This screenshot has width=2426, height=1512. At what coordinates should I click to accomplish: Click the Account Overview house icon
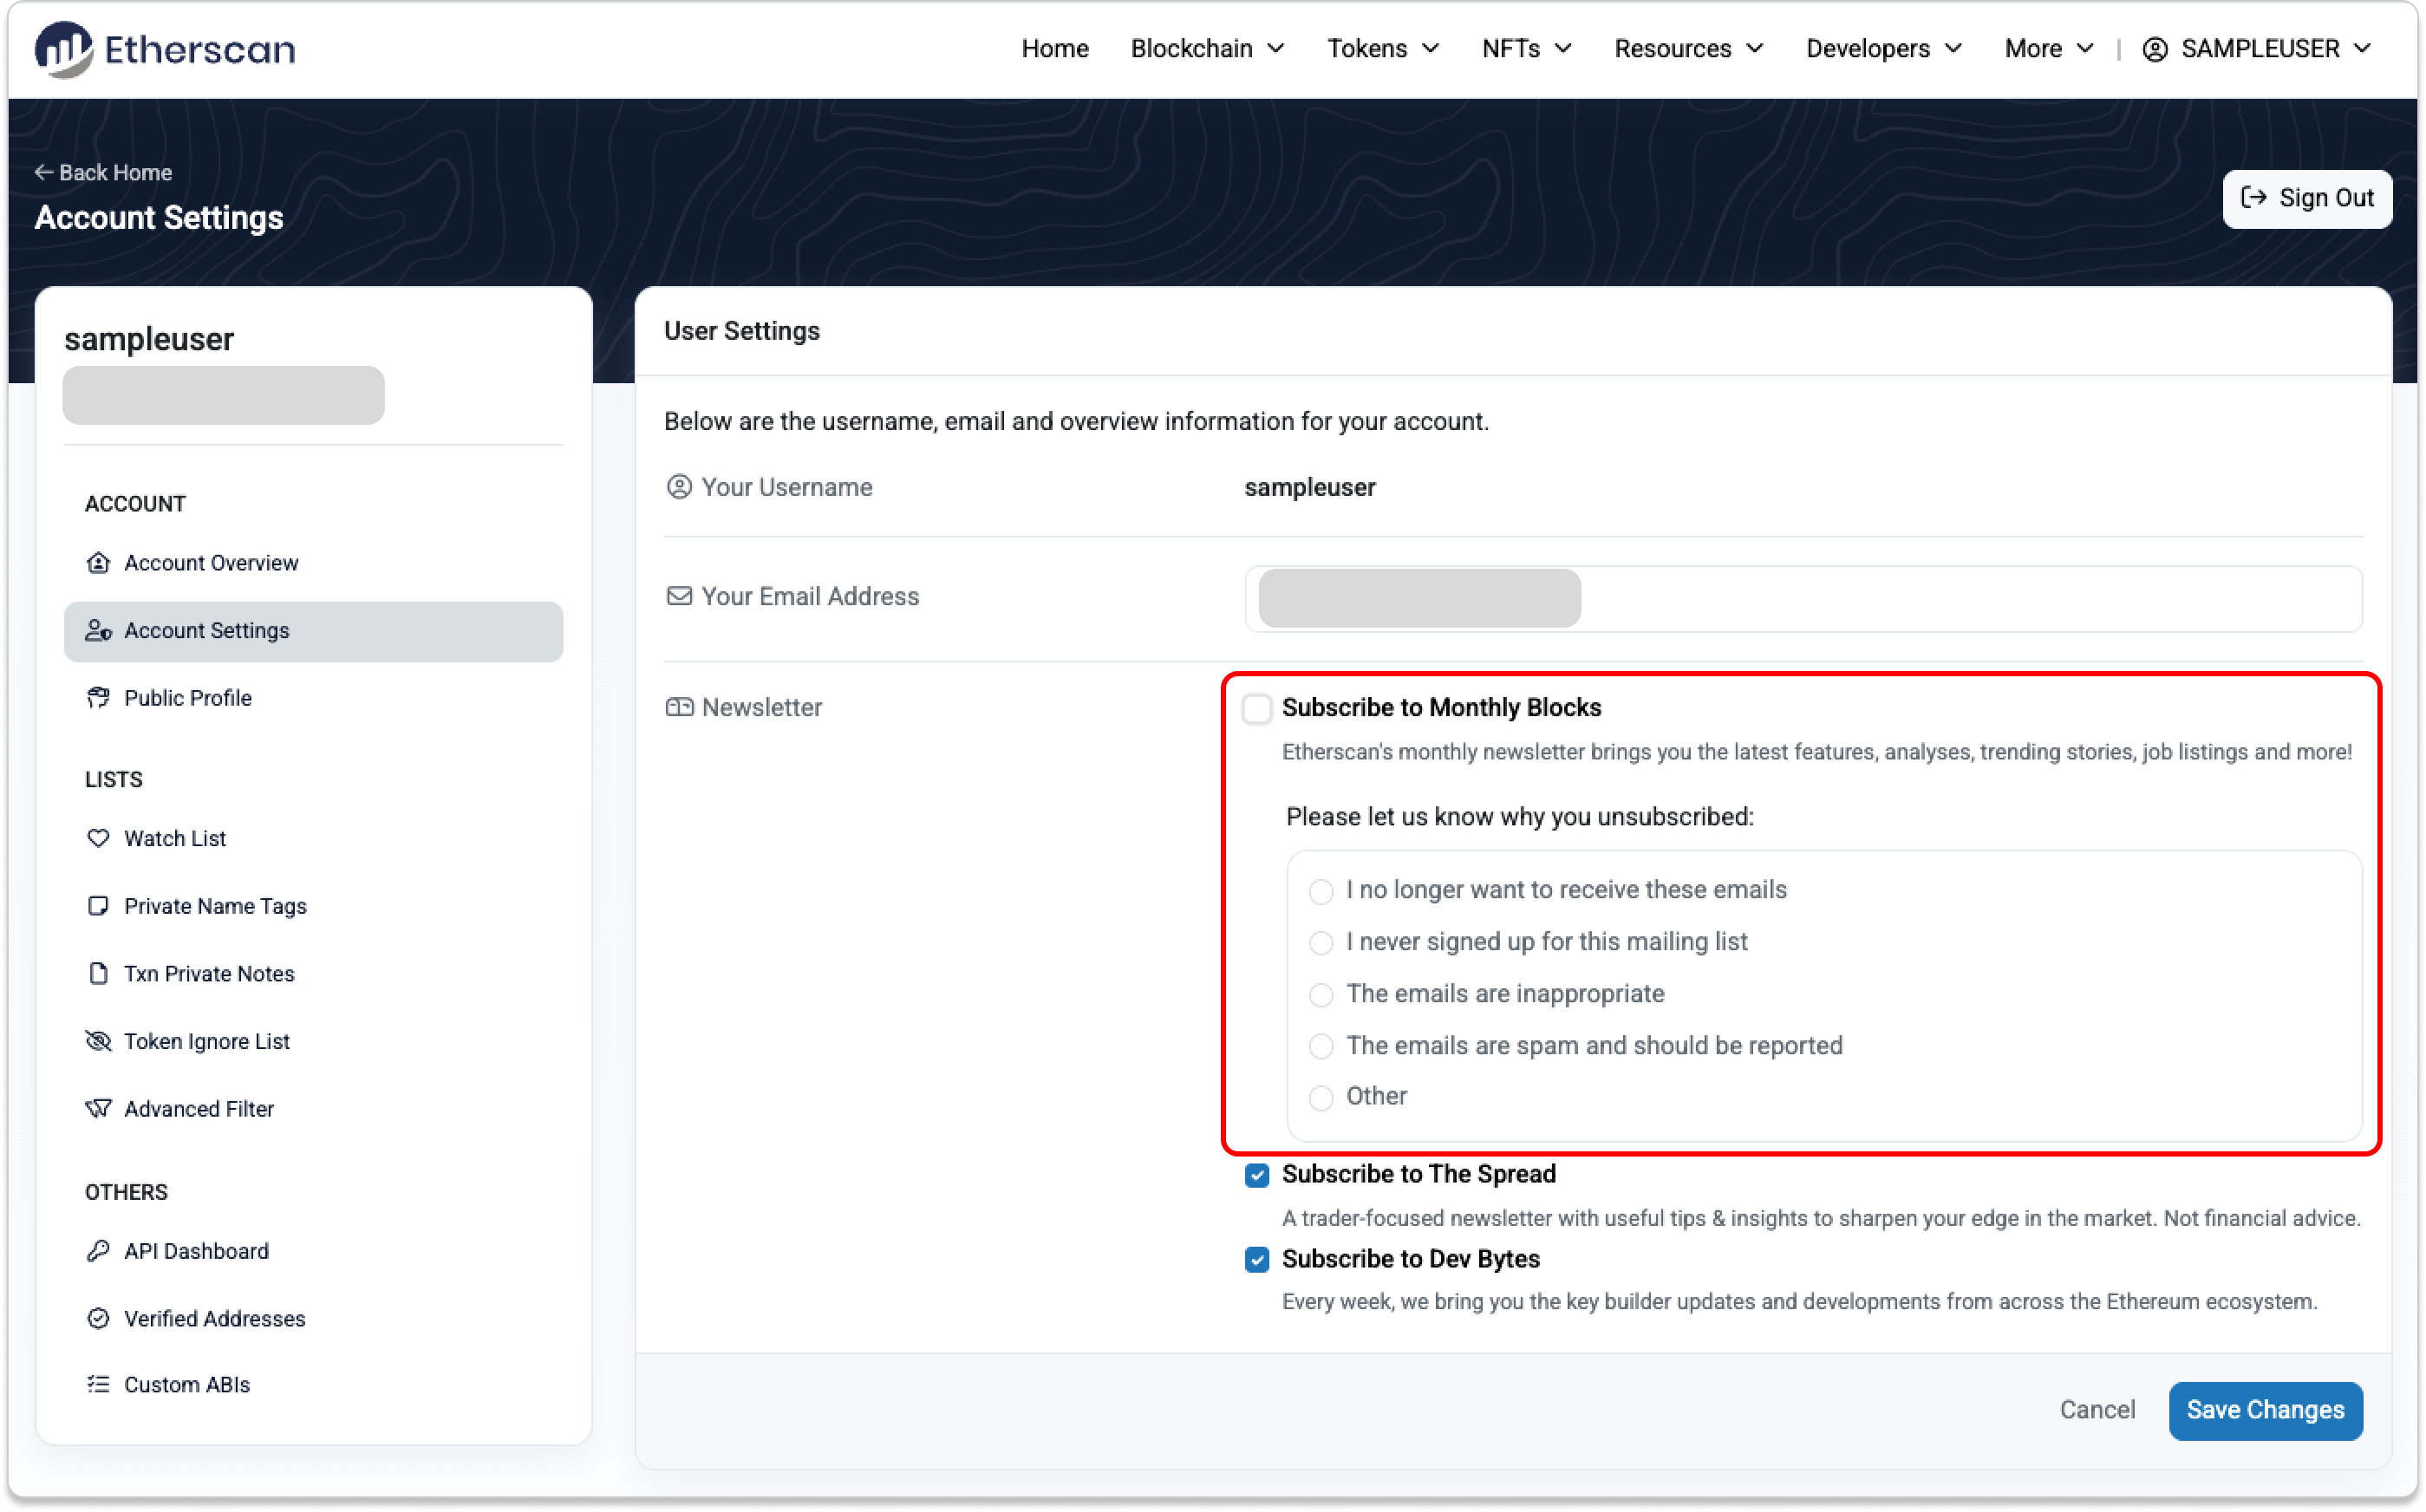[98, 563]
